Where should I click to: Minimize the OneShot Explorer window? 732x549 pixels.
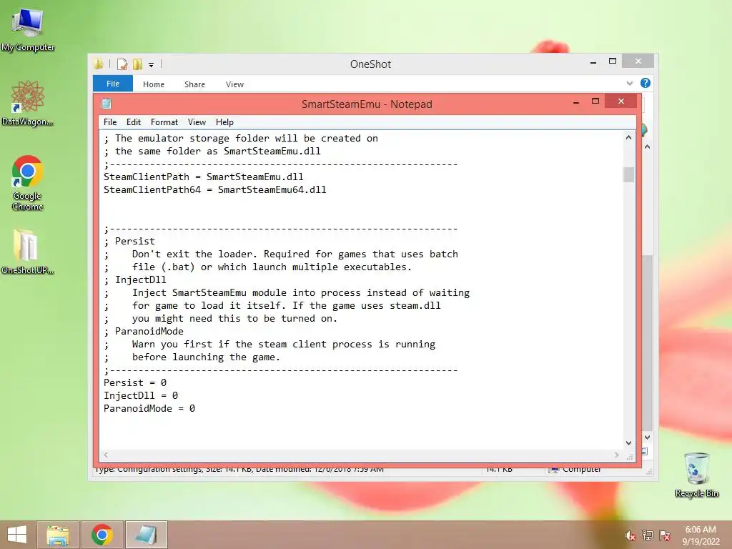coord(593,62)
